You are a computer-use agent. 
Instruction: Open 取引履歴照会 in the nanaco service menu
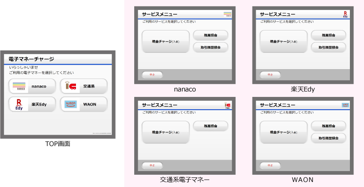[x=211, y=47]
